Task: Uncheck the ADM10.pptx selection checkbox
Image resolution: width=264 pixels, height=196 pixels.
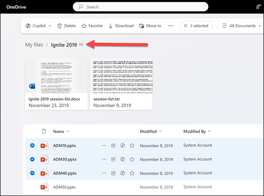Action: click(x=33, y=145)
